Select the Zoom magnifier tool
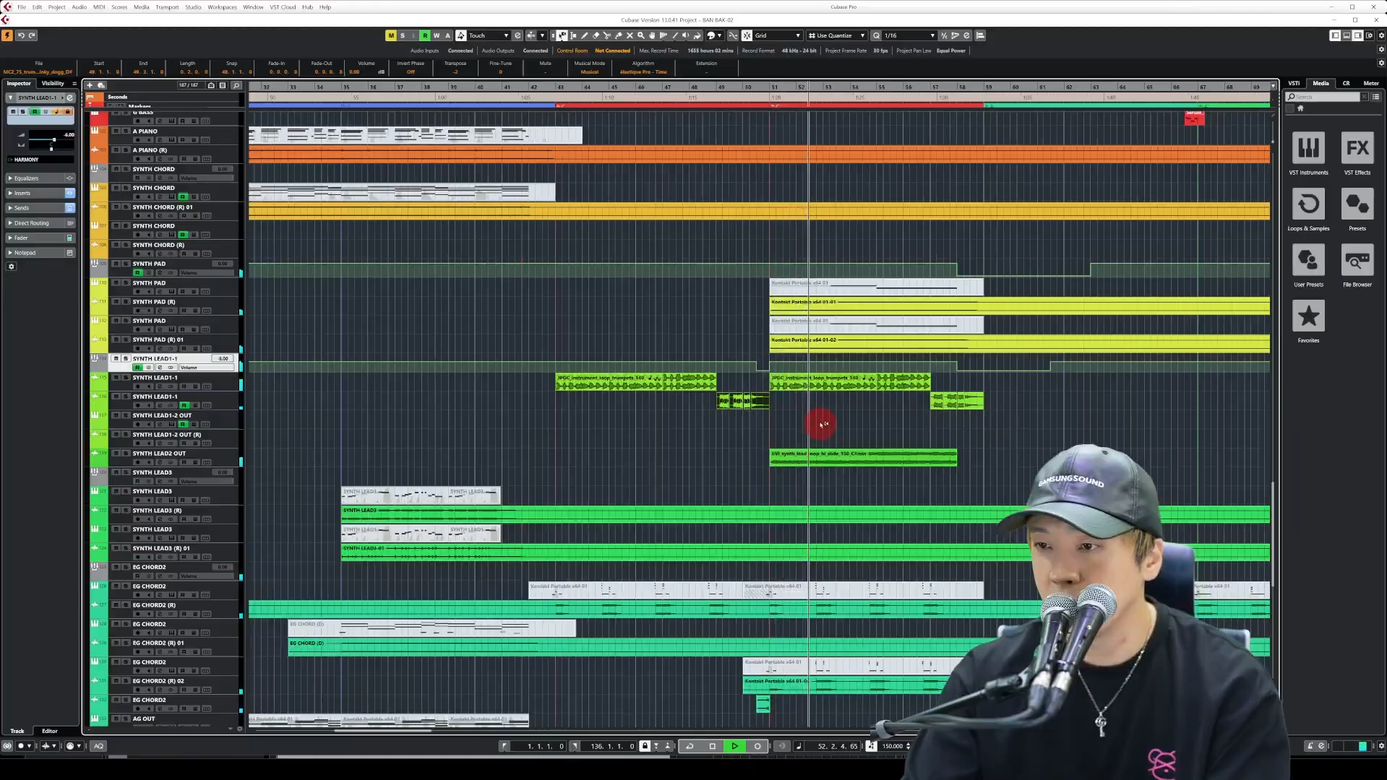 click(640, 35)
